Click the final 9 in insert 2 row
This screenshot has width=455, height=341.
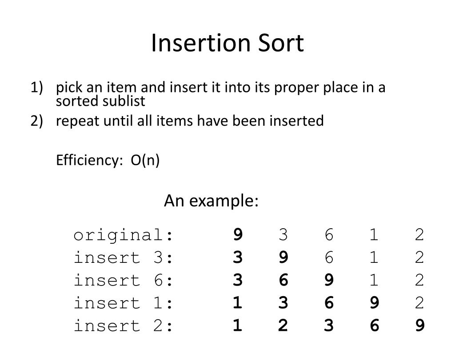420,325
